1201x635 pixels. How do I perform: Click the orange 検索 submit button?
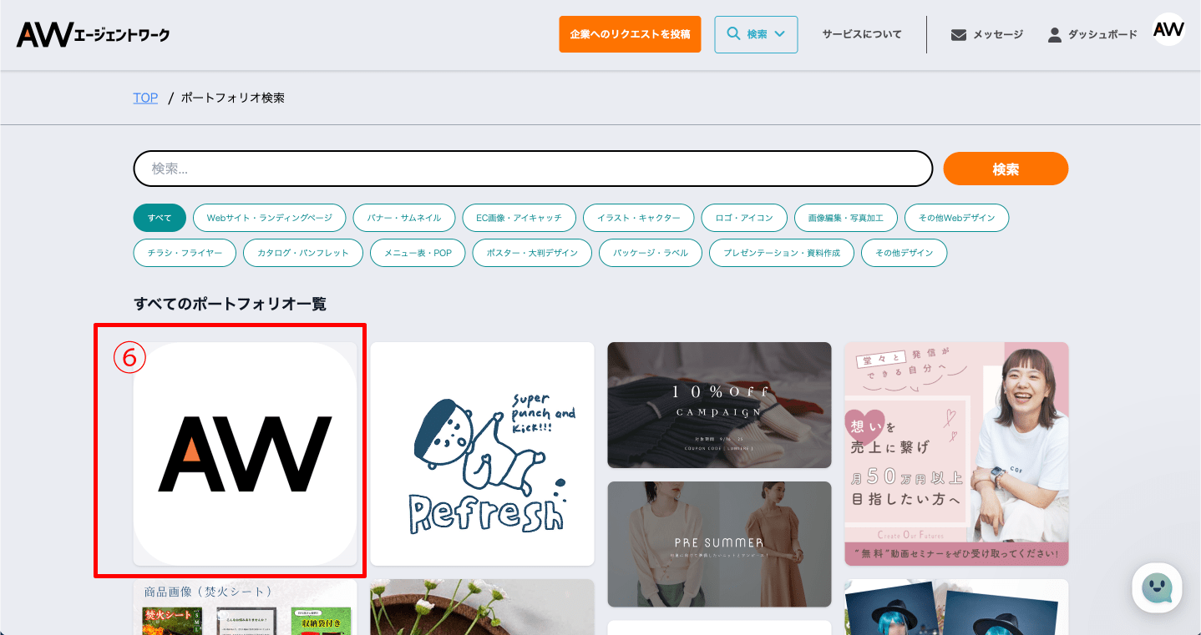1006,169
